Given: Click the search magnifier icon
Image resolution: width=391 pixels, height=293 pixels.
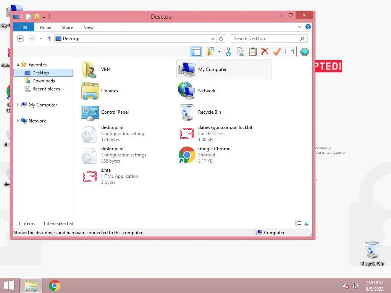Looking at the screenshot, I should [x=302, y=39].
